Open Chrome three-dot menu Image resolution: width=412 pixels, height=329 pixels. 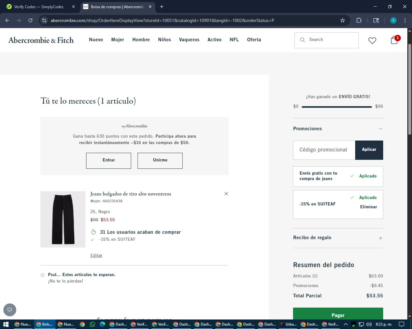405,20
